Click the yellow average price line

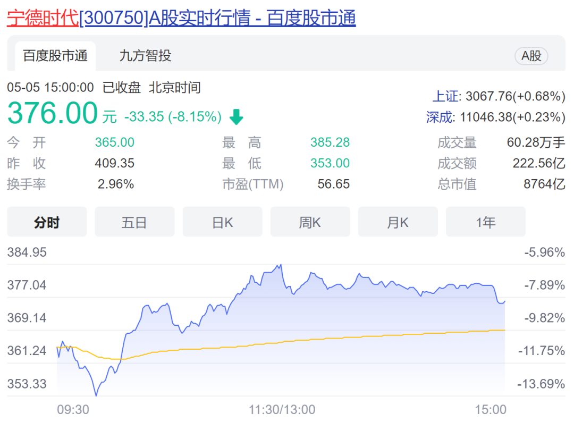[x=319, y=340]
